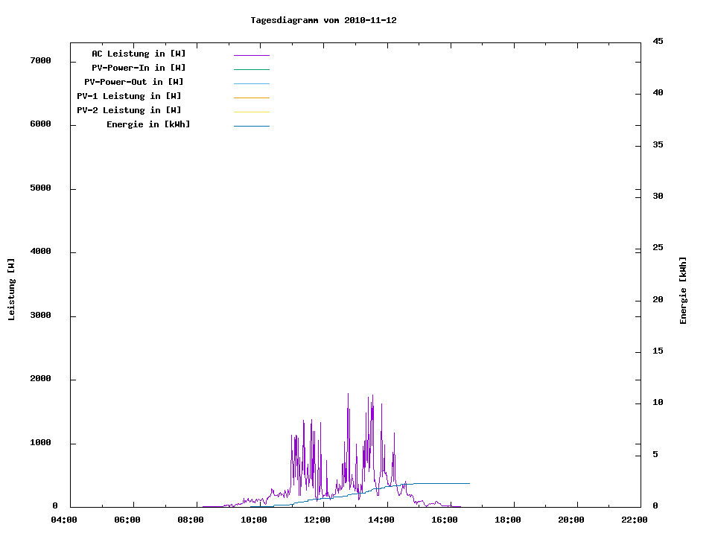Click the yellow PV-2 Leistung legend line
This screenshot has height=536, width=715.
pos(251,112)
